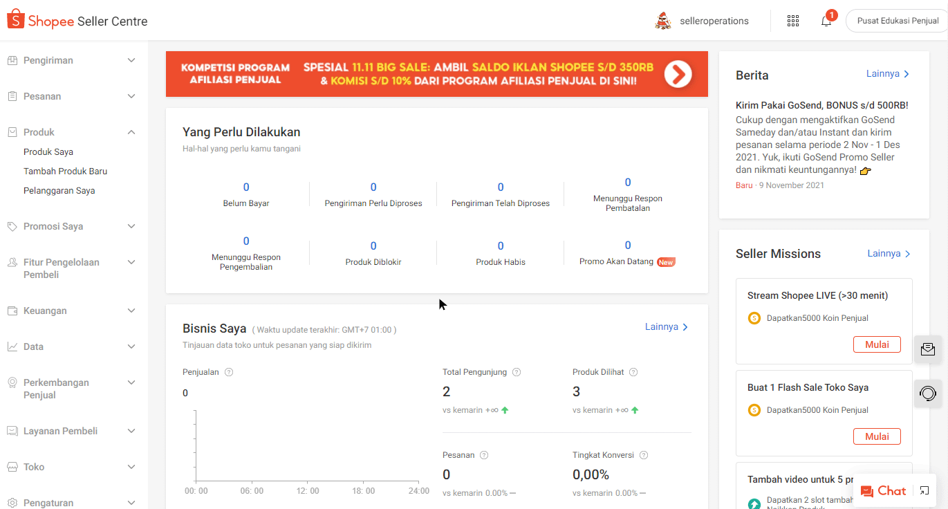The height and width of the screenshot is (509, 948).
Task: Expand the Keuangan menu chevron
Action: pyautogui.click(x=131, y=311)
